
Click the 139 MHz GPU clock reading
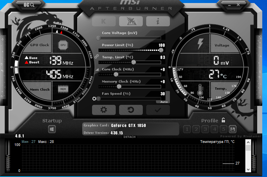(x=61, y=61)
